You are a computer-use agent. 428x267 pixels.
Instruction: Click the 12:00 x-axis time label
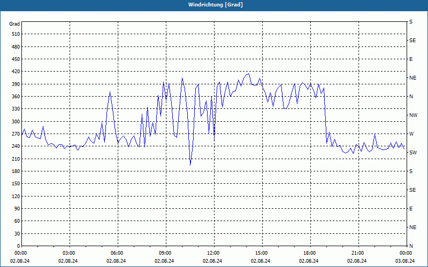point(212,253)
